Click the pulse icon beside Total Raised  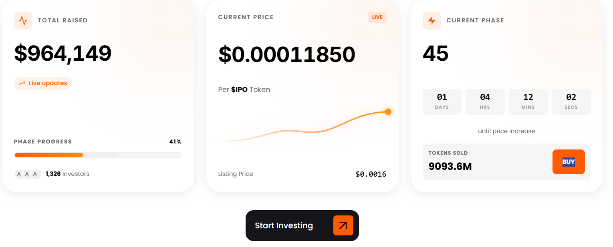pos(23,20)
